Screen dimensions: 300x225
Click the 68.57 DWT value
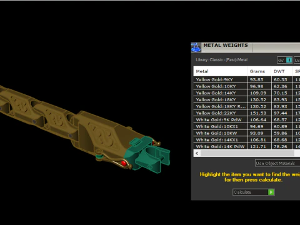click(281, 120)
